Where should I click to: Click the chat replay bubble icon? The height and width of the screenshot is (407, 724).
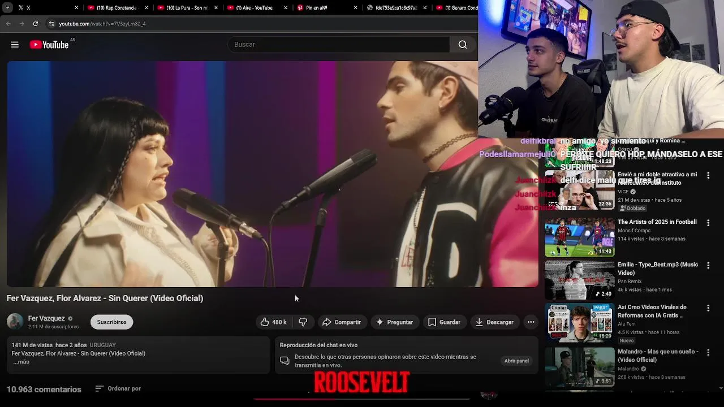coord(285,361)
